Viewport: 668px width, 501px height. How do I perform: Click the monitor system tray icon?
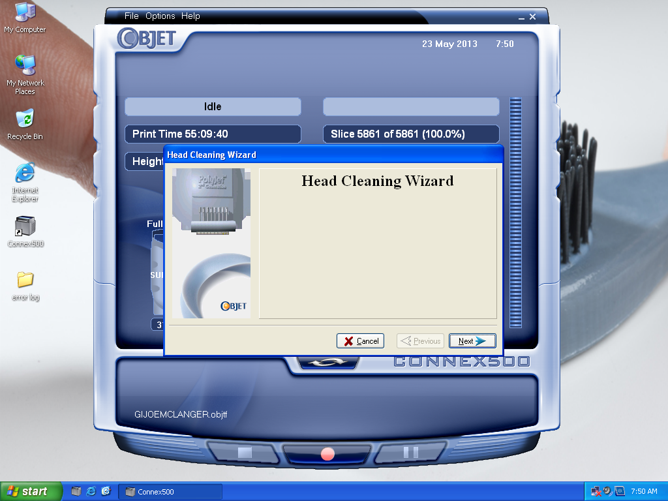620,491
